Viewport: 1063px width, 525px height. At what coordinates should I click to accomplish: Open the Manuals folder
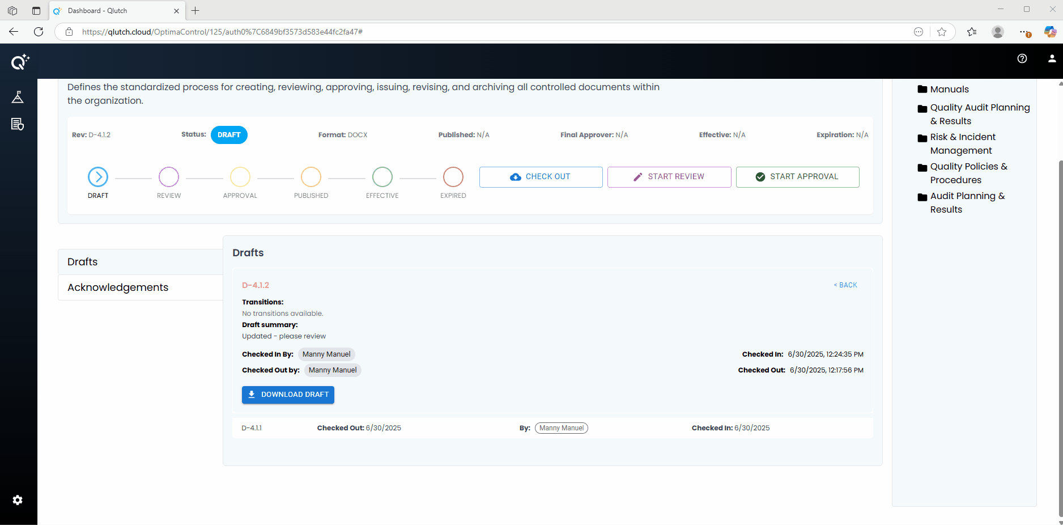[949, 90]
